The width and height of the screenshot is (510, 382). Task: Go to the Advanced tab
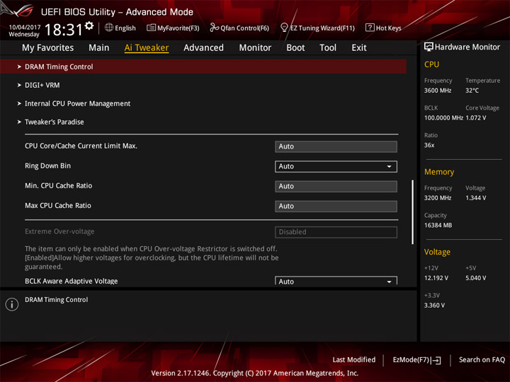(x=203, y=48)
